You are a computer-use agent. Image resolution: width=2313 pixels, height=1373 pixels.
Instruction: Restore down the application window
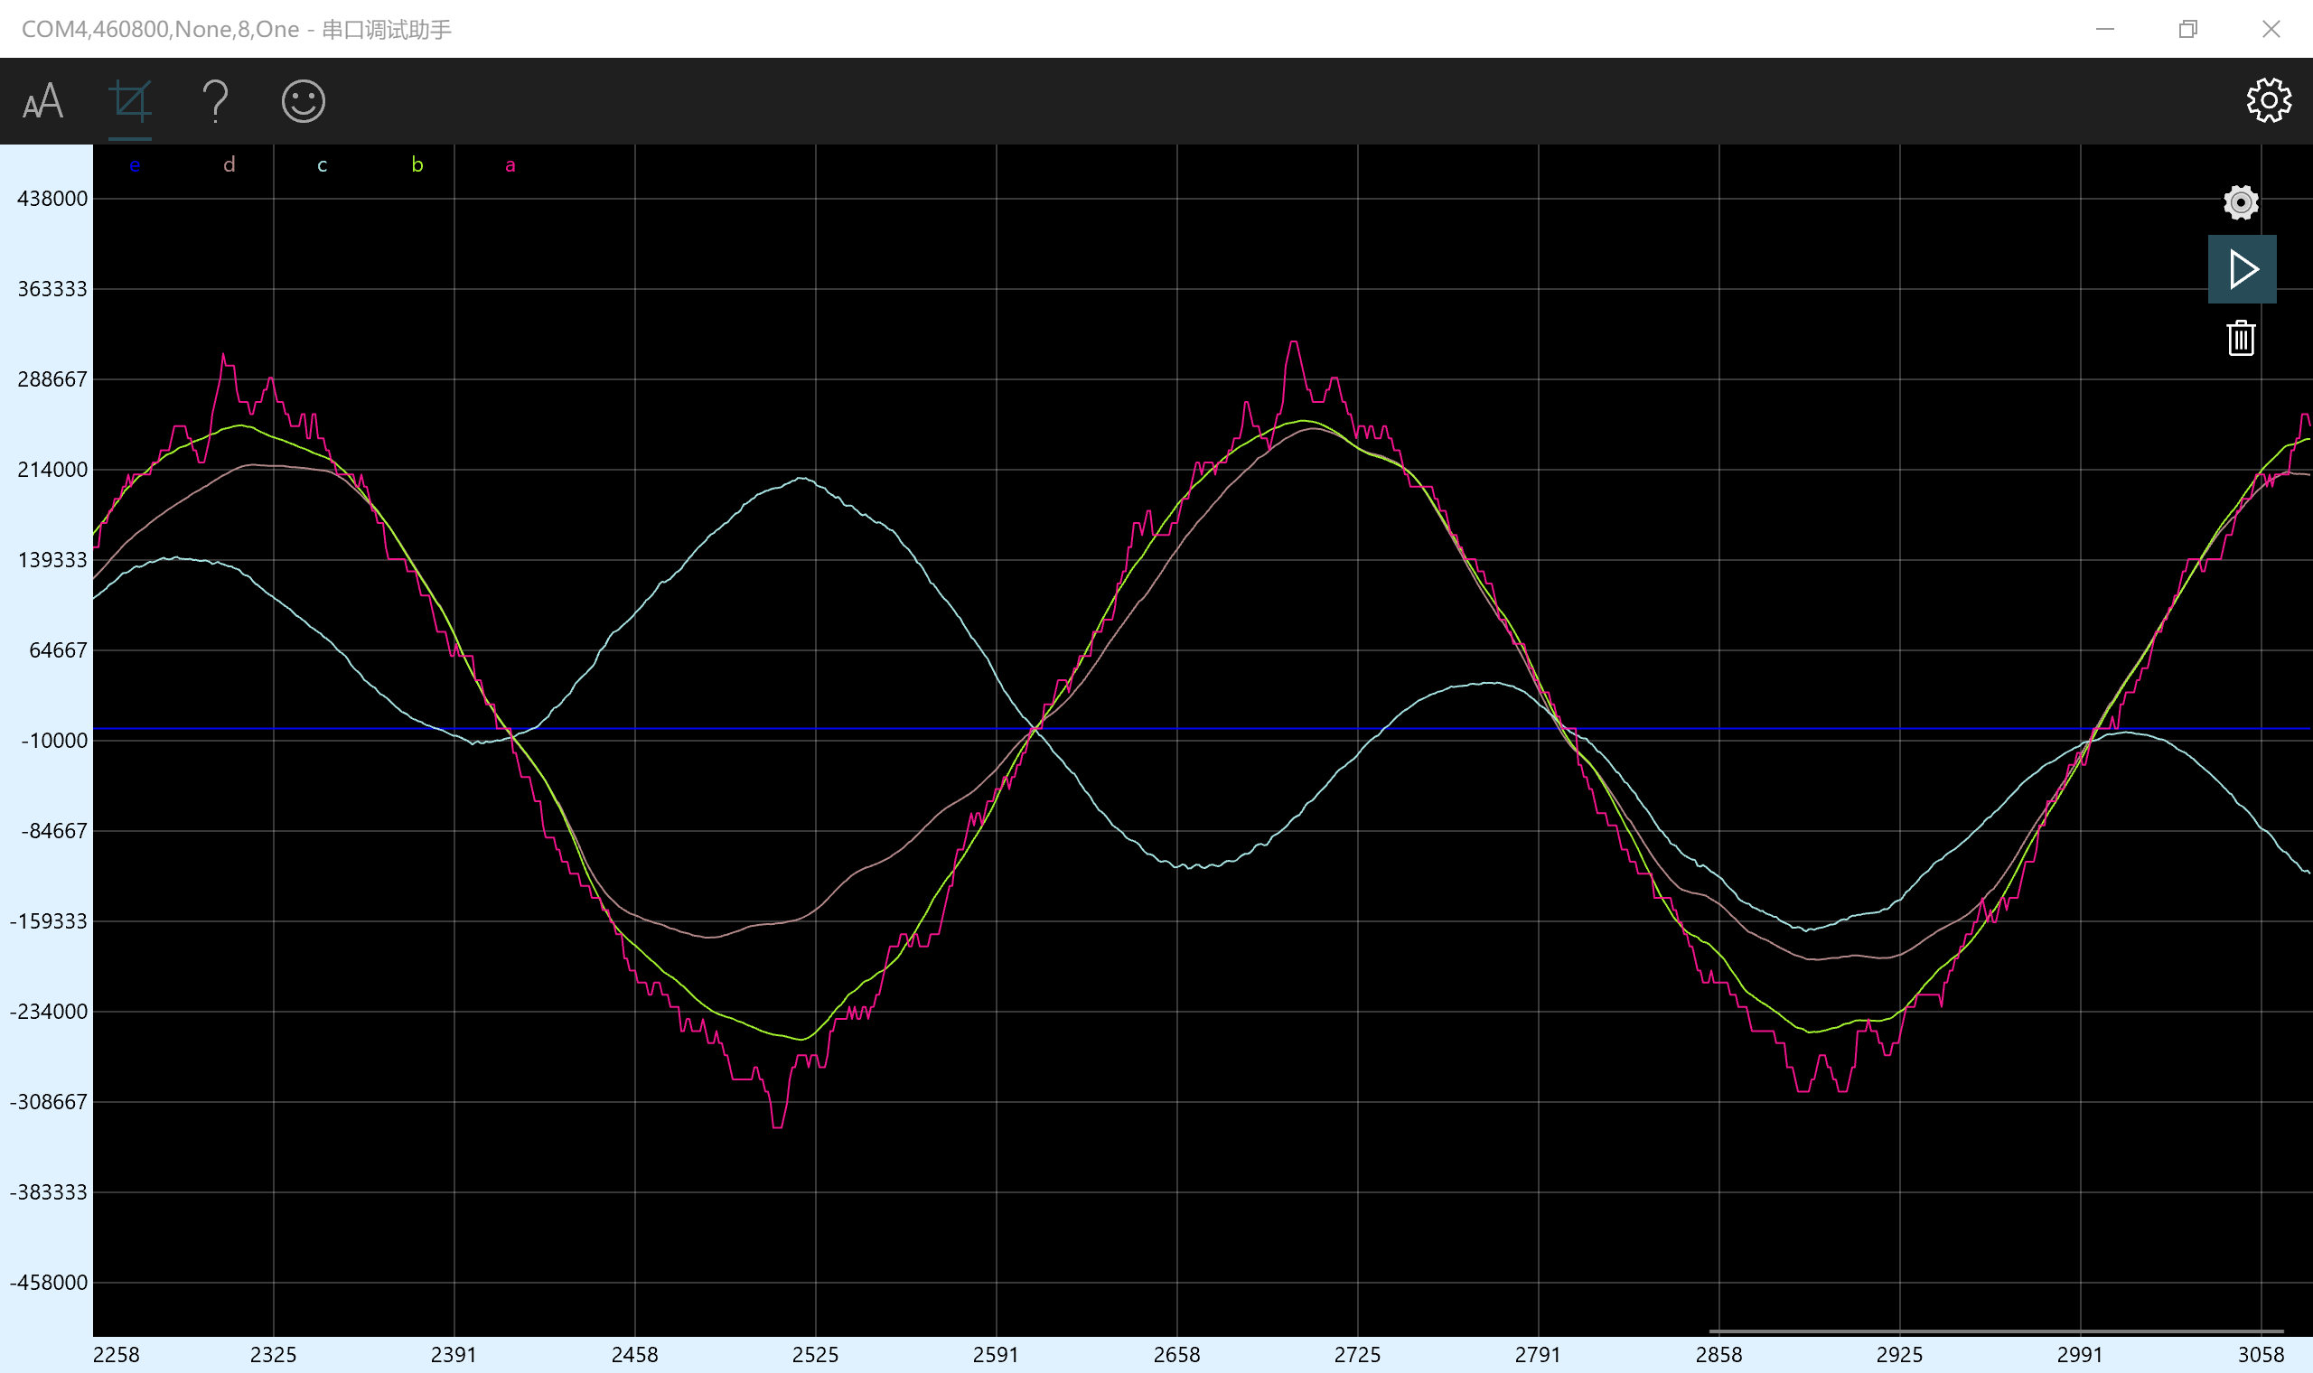click(x=2188, y=29)
